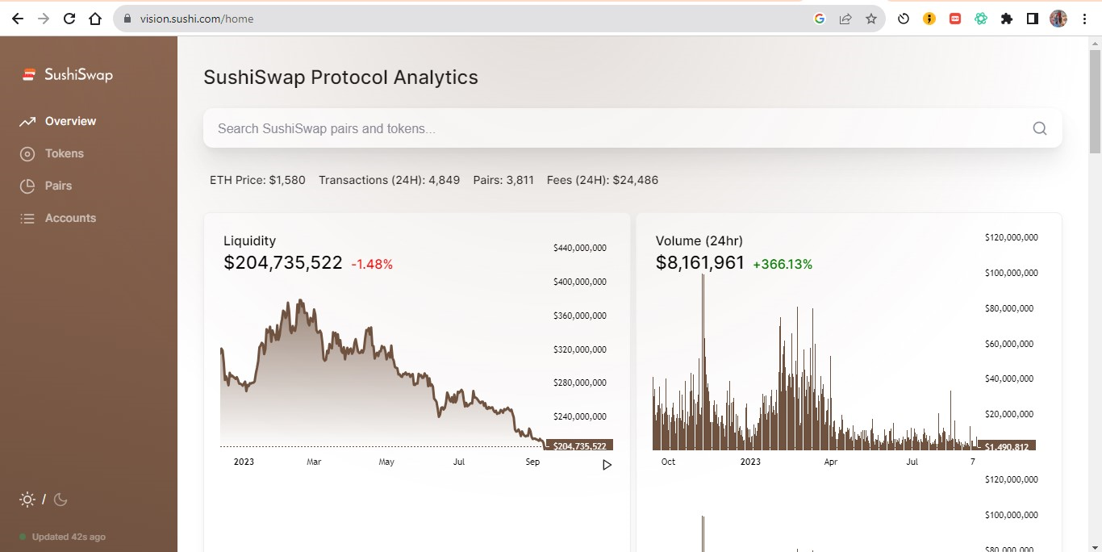Screen dimensions: 1102x552
Task: Click the yellow circle extension icon
Action: click(929, 19)
